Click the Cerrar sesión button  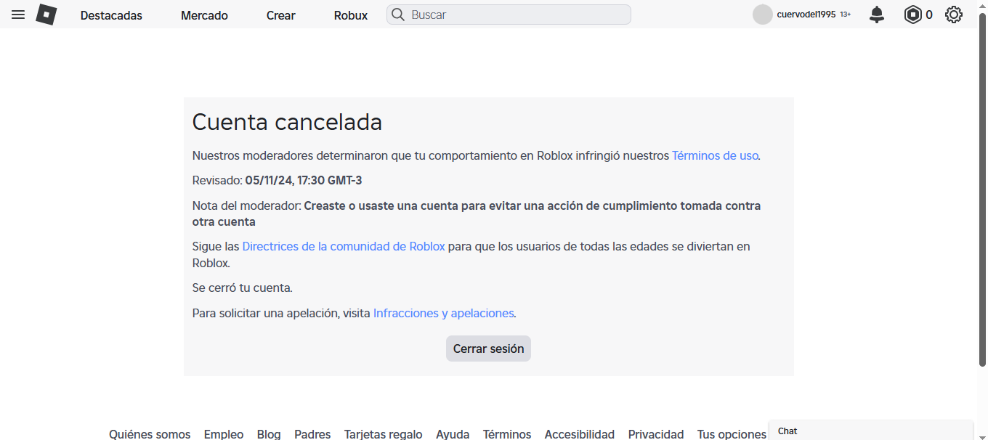[x=488, y=349]
